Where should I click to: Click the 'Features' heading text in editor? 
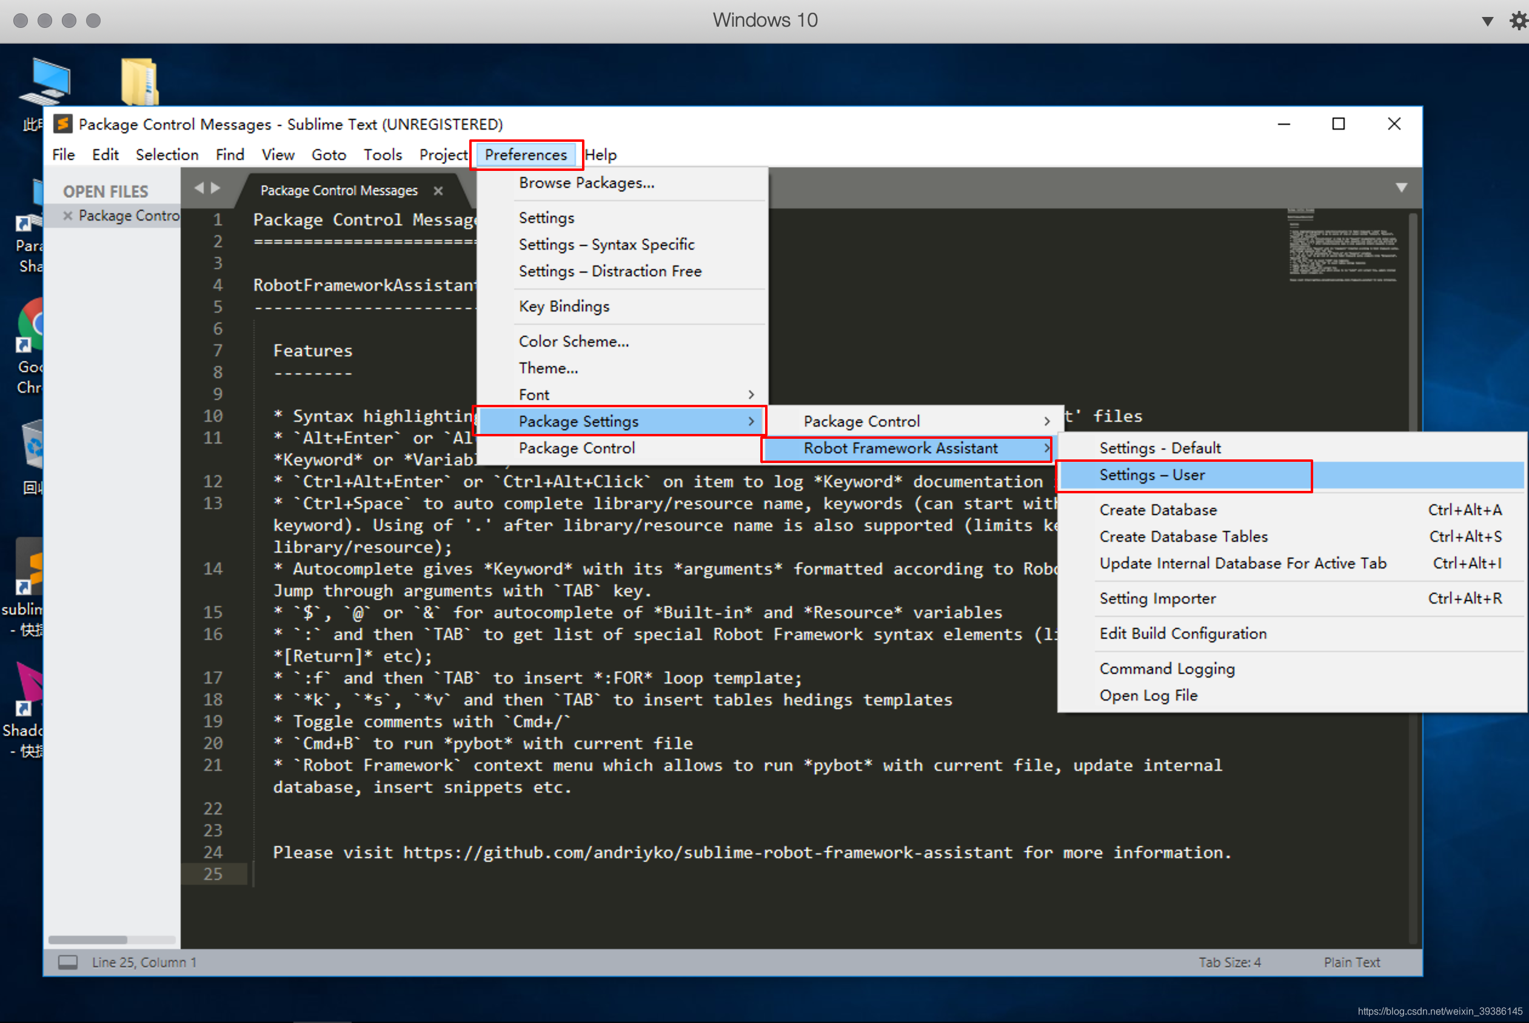click(x=313, y=351)
